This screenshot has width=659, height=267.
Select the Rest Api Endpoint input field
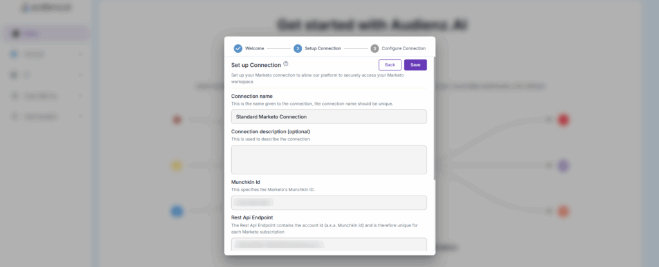click(328, 244)
